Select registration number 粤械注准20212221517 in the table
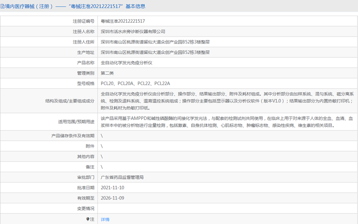Viewport: 358px width, 224px height. click(x=123, y=21)
